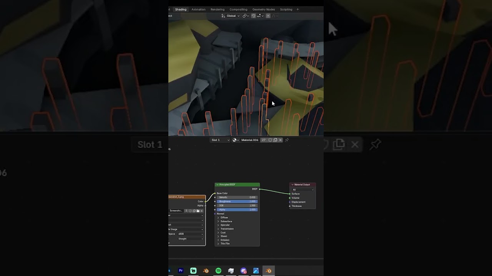Click the BSDF output socket
Image resolution: width=492 pixels, height=276 pixels.
click(x=260, y=189)
